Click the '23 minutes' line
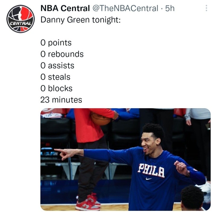The height and width of the screenshot is (212, 217). (61, 100)
